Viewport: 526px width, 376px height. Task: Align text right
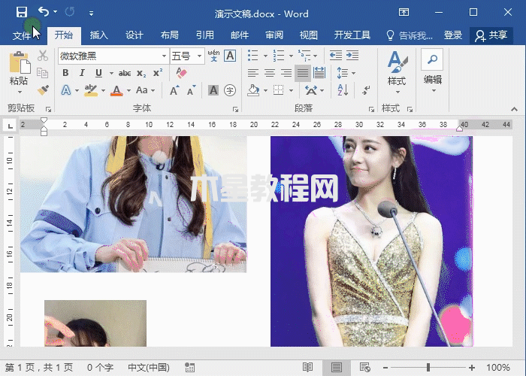point(286,73)
